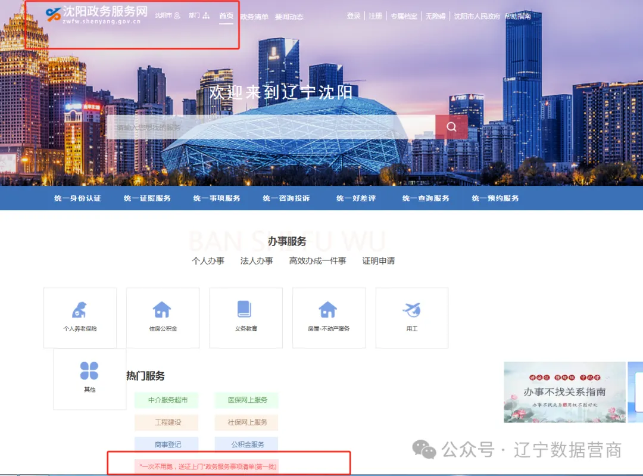Click the 用工 airplane icon

coord(411,311)
